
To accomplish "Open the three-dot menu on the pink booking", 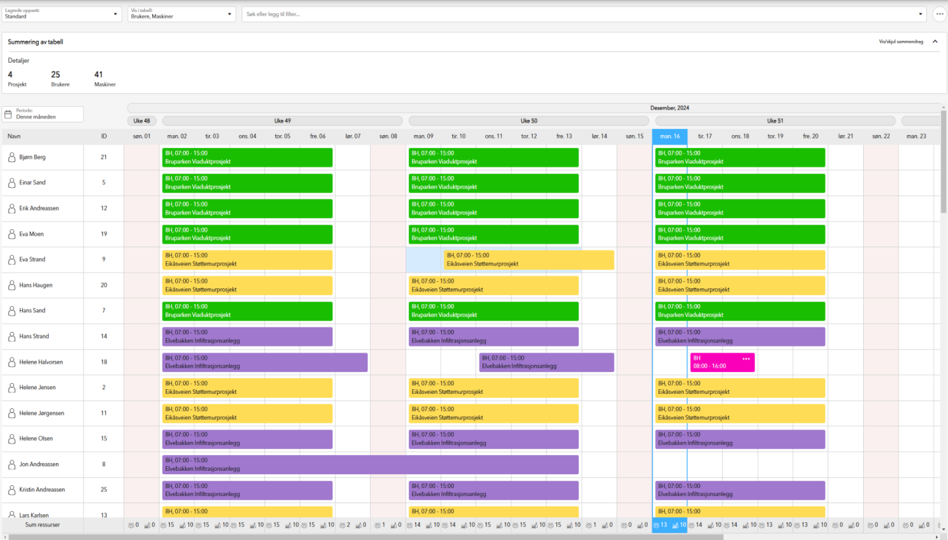I will coord(746,359).
